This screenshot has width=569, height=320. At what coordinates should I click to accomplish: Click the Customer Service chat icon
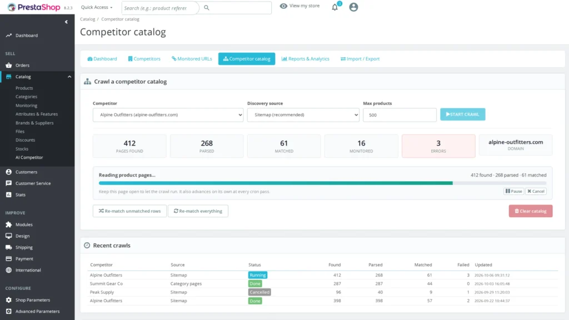(9, 183)
